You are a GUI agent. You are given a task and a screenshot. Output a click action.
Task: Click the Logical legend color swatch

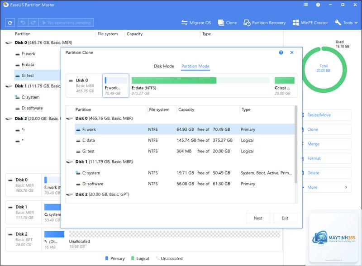(x=133, y=258)
